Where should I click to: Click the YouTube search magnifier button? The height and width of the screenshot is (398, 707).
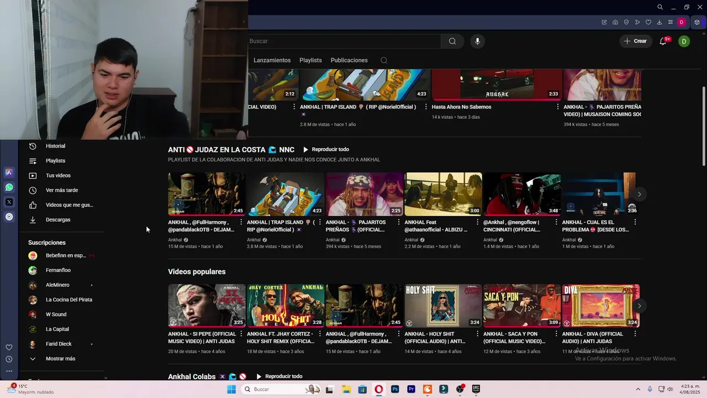click(x=452, y=41)
